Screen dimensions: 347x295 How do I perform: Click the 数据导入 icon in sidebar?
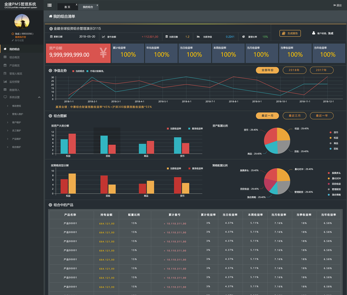click(x=5, y=90)
